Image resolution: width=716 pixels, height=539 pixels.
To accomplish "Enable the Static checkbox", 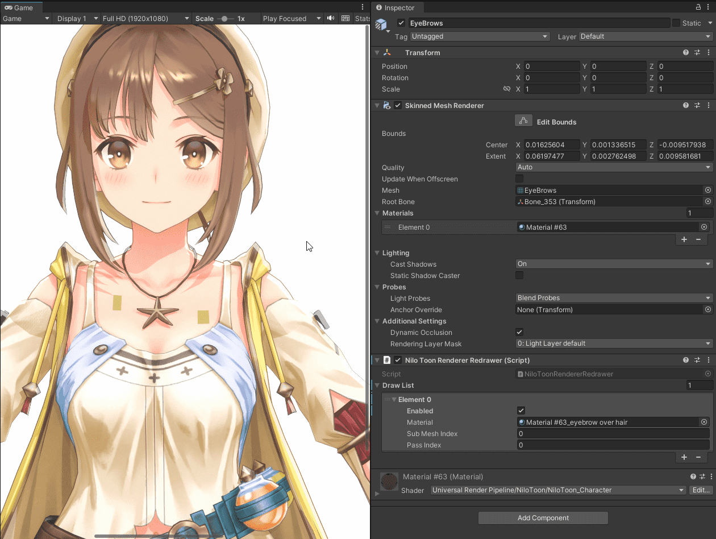I will [x=676, y=23].
